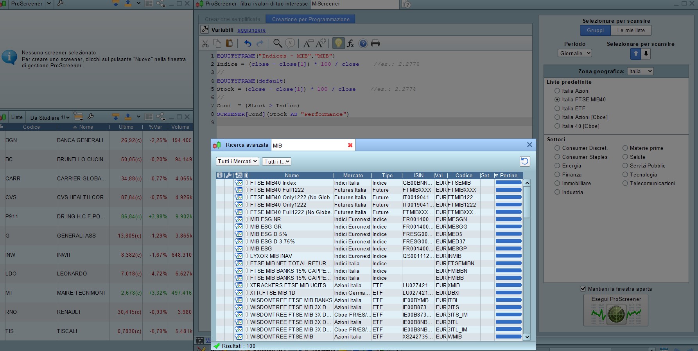Click the printer icon in editor toolbar

tap(375, 43)
